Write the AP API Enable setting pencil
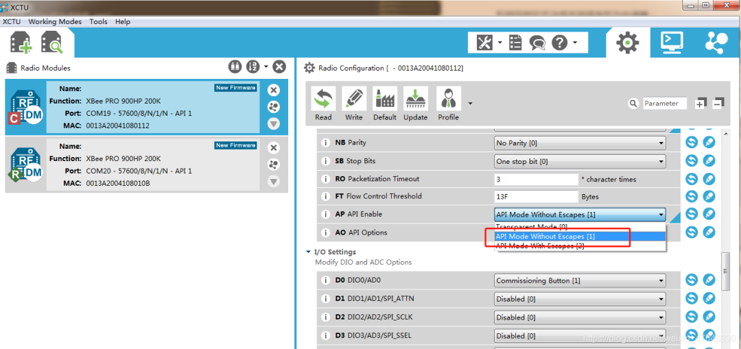This screenshot has height=349, width=741. click(x=709, y=214)
